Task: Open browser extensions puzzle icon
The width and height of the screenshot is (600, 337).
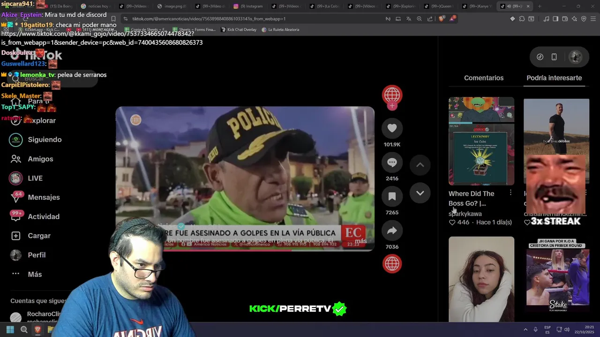Action: click(x=522, y=19)
